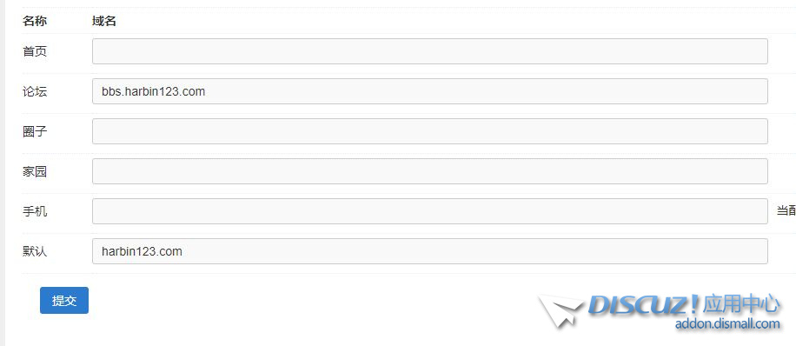Image resolution: width=796 pixels, height=346 pixels.
Task: Click the 家园 row label
Action: [35, 171]
